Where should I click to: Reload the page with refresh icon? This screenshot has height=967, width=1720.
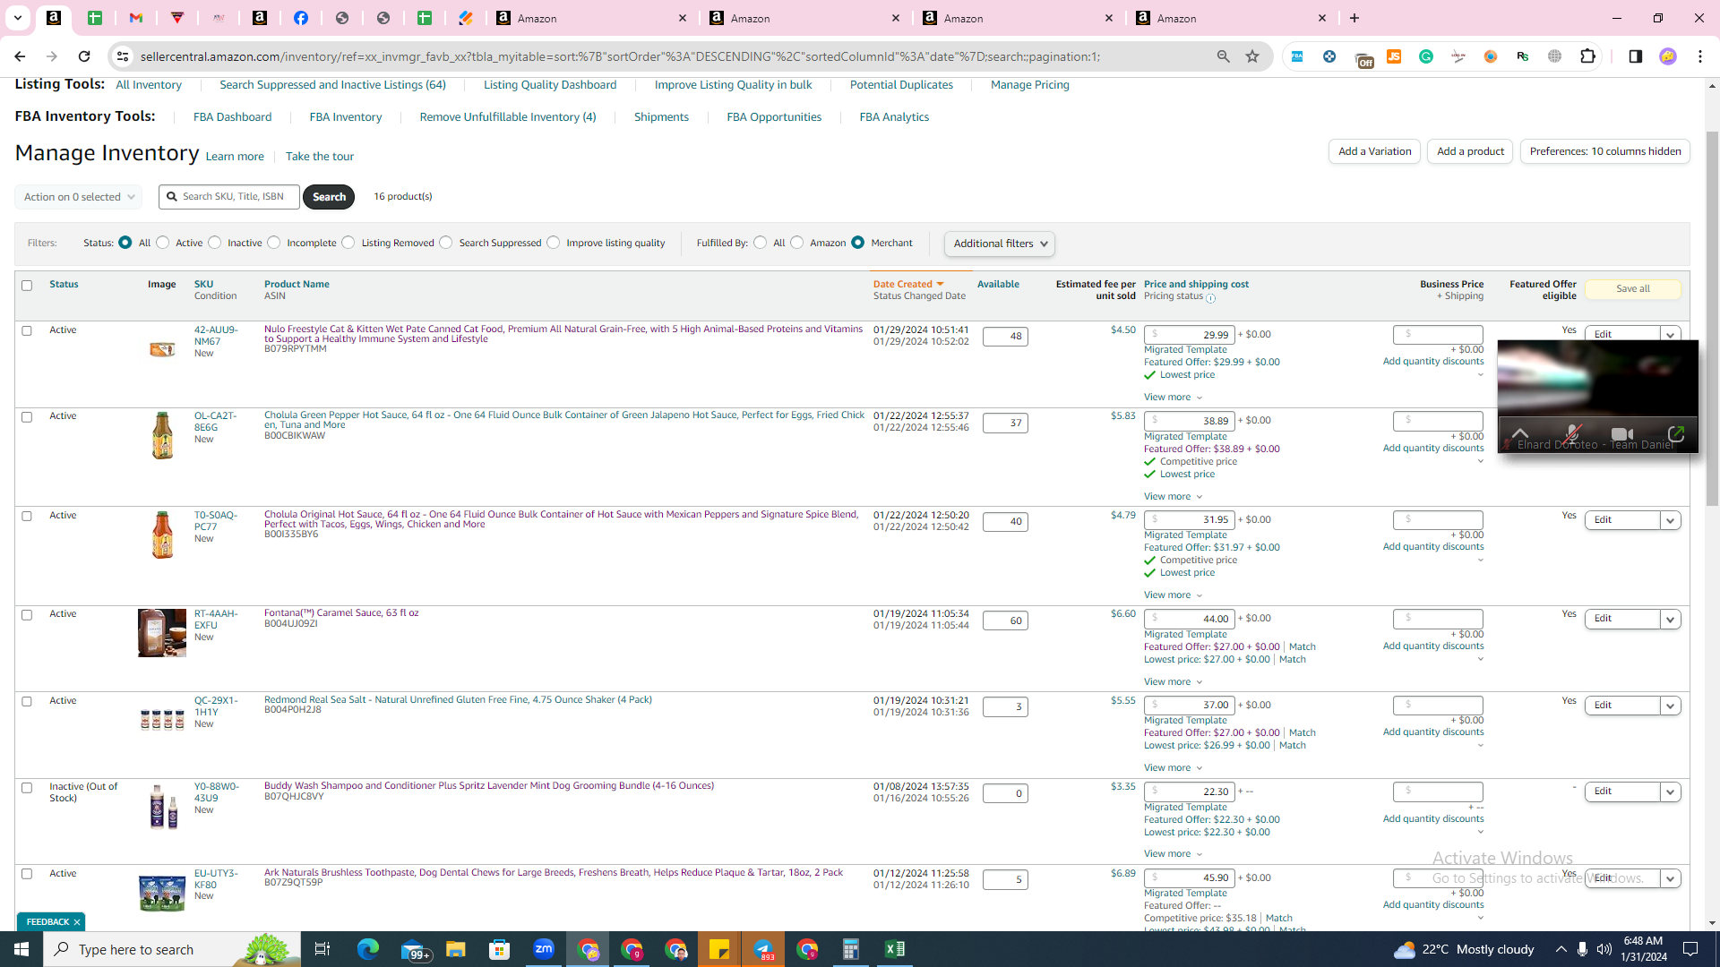coord(84,56)
